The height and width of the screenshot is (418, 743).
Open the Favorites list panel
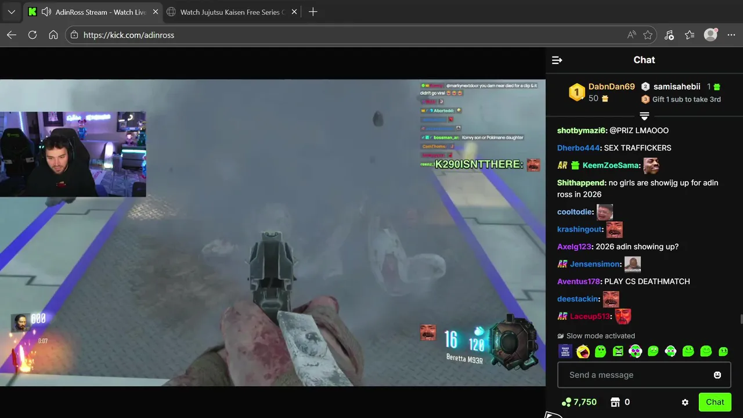pos(690,35)
